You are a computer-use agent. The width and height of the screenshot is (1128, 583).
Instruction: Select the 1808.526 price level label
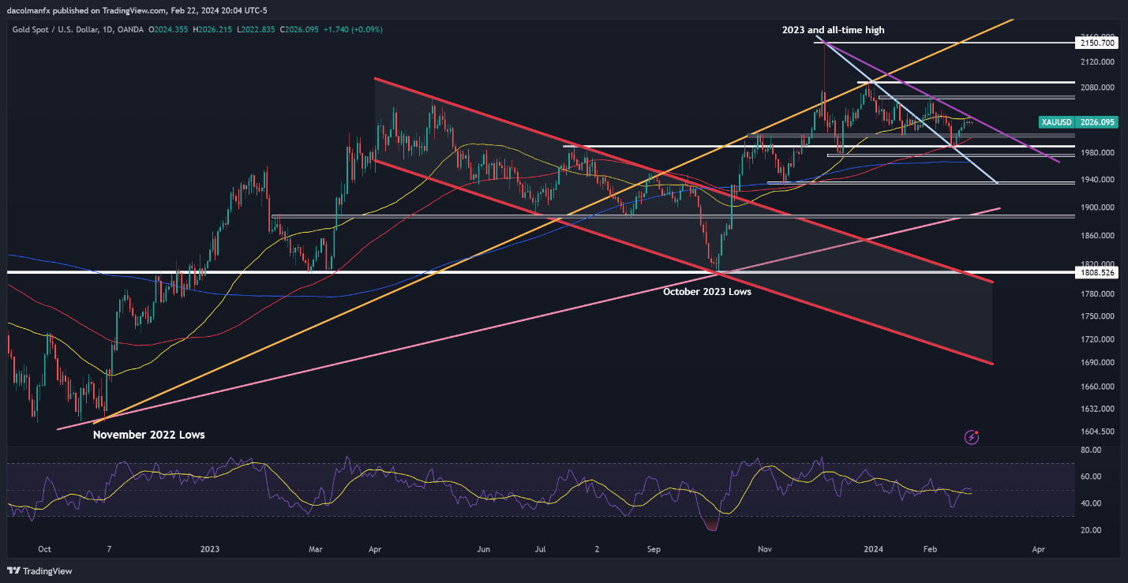pos(1097,272)
